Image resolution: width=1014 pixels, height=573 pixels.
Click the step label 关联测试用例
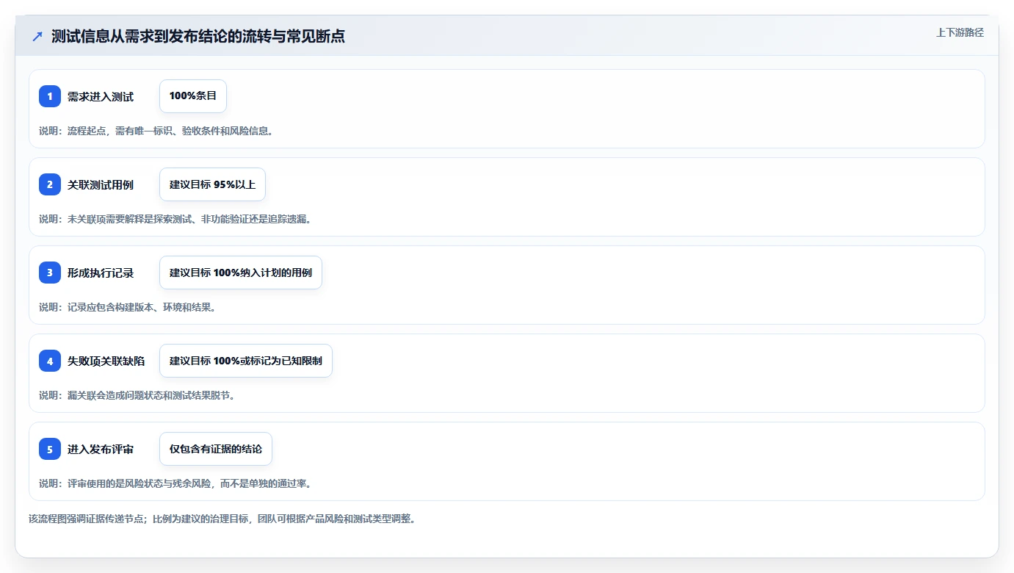click(x=101, y=185)
